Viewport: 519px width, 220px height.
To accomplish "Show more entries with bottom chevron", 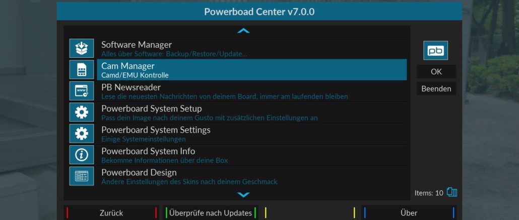I will [x=243, y=194].
